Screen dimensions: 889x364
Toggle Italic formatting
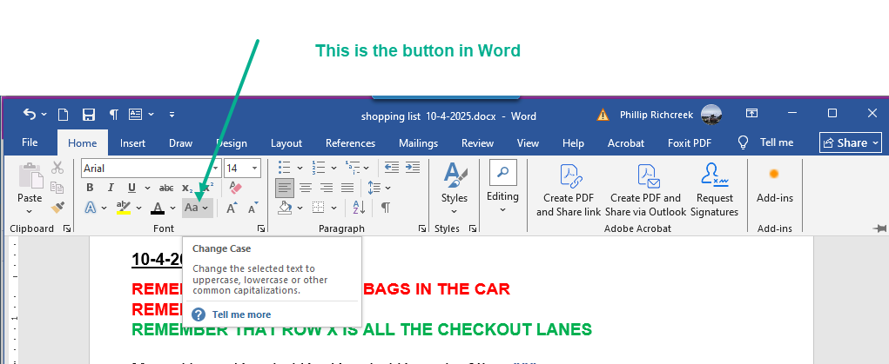111,188
